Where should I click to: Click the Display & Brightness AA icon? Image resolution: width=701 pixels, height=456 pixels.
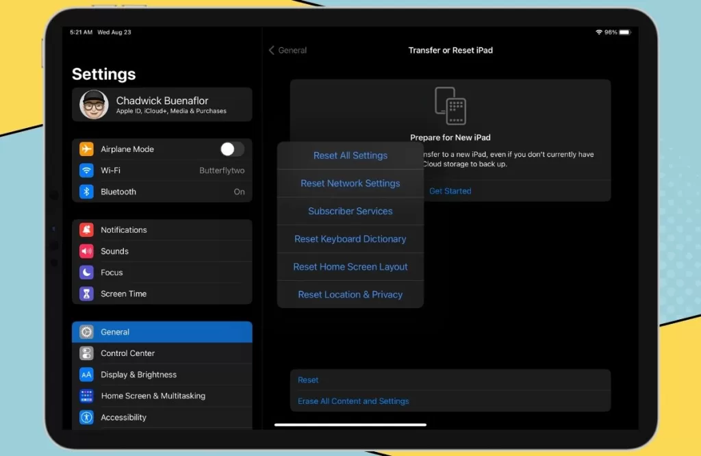86,375
